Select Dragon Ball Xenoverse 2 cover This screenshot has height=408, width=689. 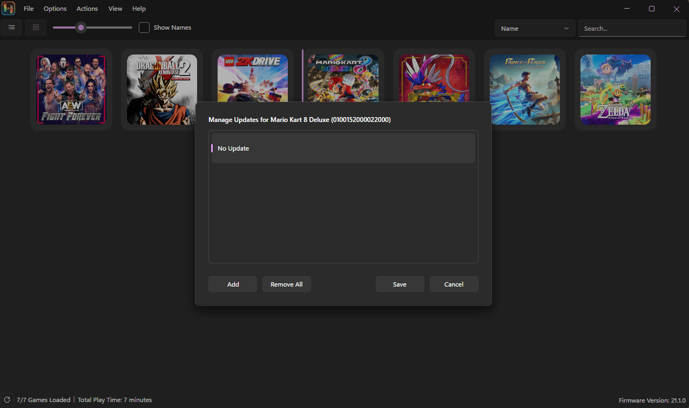coord(162,90)
